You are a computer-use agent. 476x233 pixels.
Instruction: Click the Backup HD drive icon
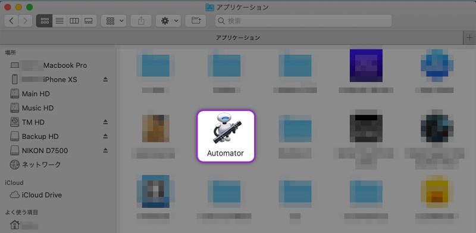pyautogui.click(x=14, y=136)
